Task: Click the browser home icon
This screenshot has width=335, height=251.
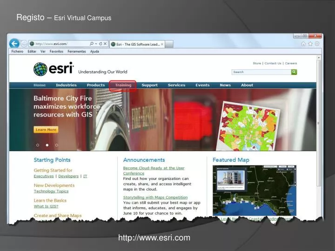Action: 303,44
